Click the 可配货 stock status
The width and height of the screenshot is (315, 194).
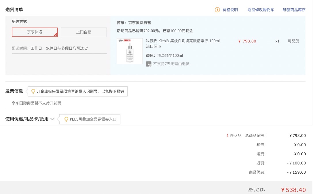tap(293, 41)
